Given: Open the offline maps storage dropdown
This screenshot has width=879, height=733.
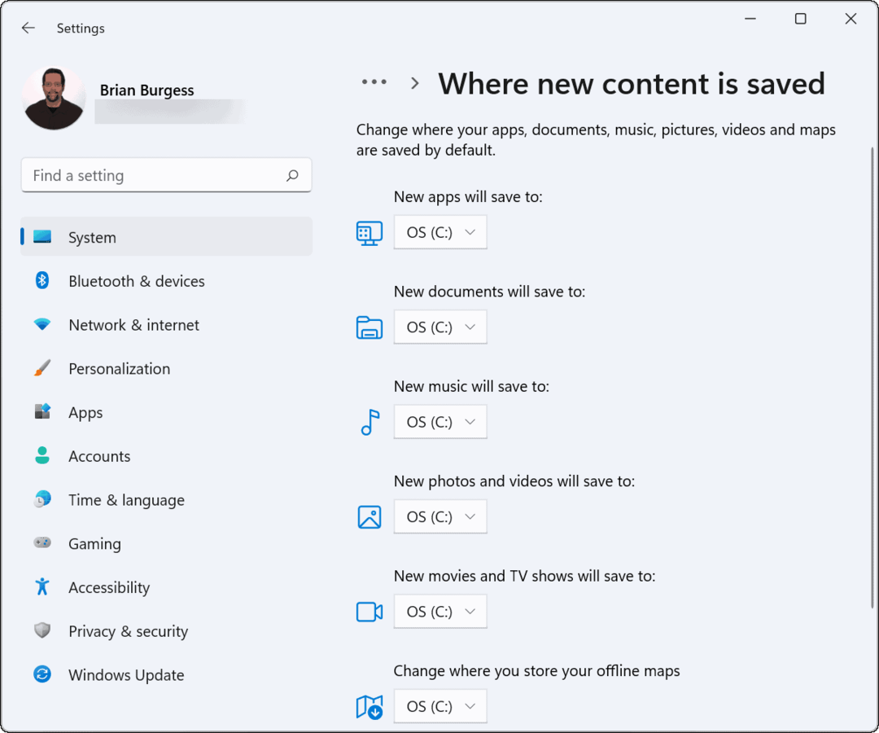Looking at the screenshot, I should pos(440,706).
